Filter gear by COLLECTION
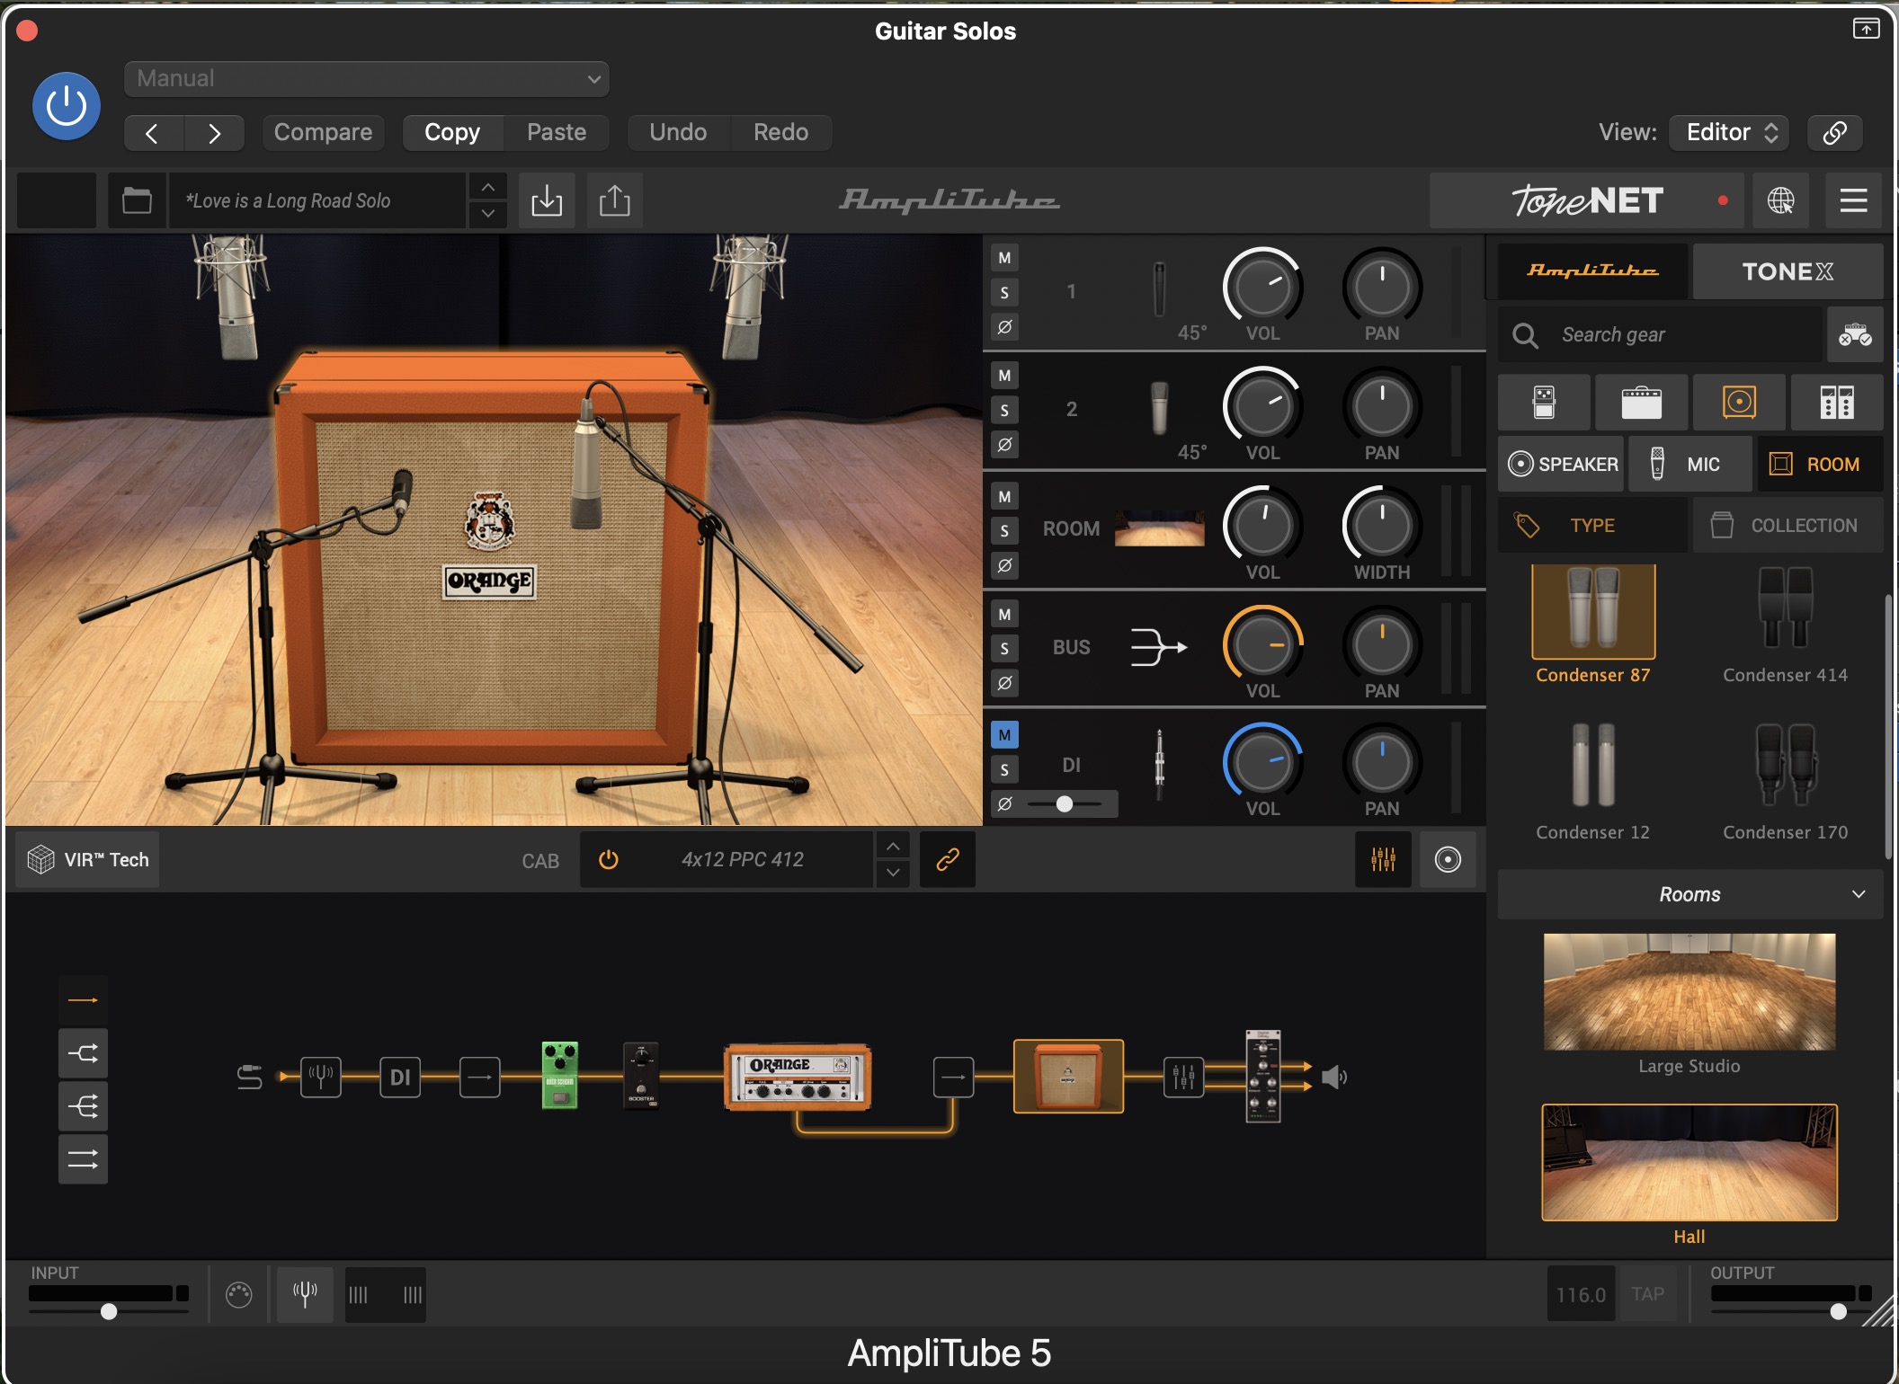The width and height of the screenshot is (1899, 1384). [1788, 525]
